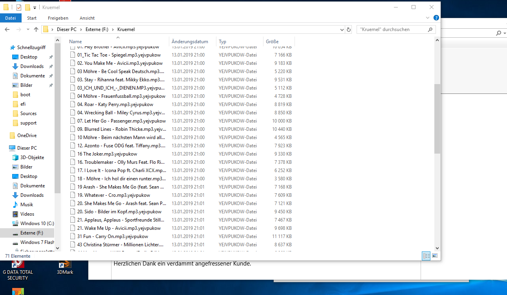Switch to the Start ribbon tab
This screenshot has width=507, height=295.
pos(32,18)
